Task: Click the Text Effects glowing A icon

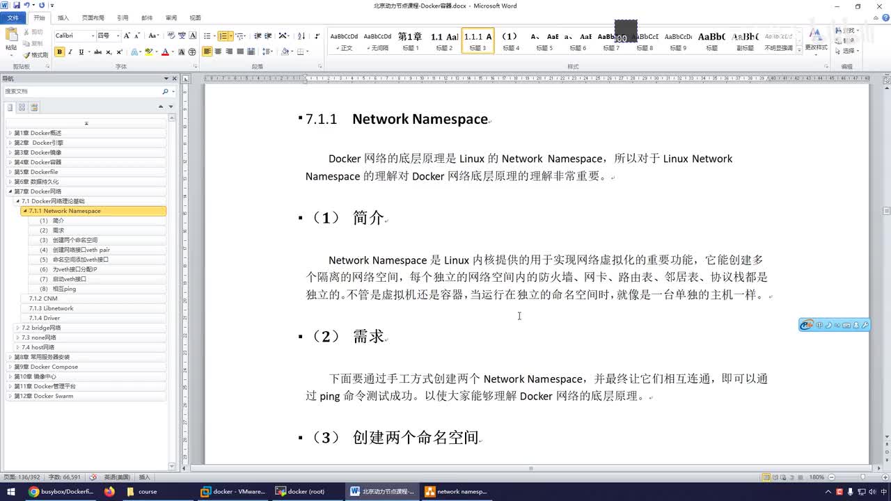Action: tap(135, 51)
